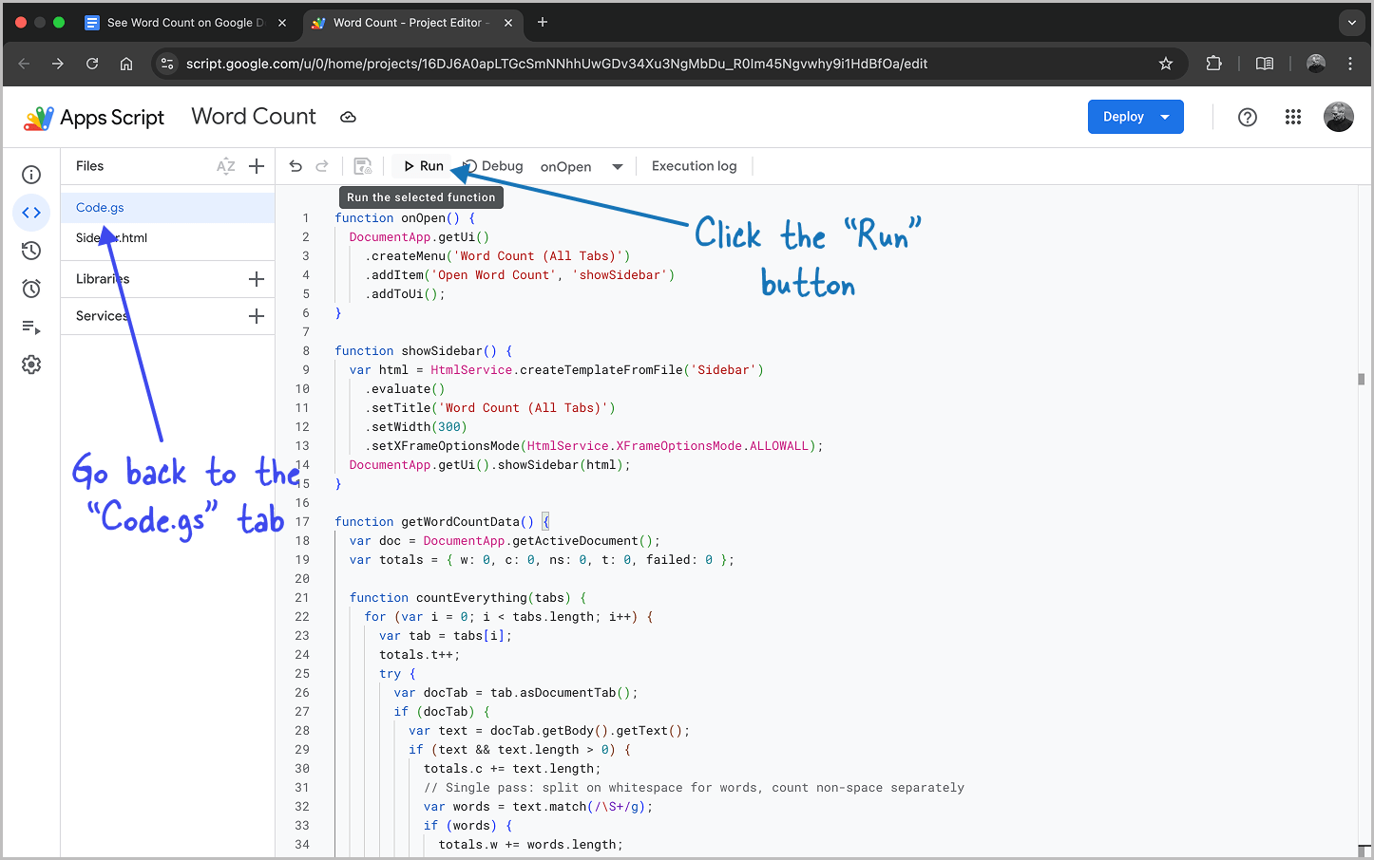
Task: Sort files alphabetically with AZ icon
Action: 225,166
